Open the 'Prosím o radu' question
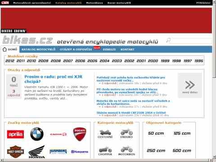Image resolution: width=216 pixels, height=162 pixels. 53,79
